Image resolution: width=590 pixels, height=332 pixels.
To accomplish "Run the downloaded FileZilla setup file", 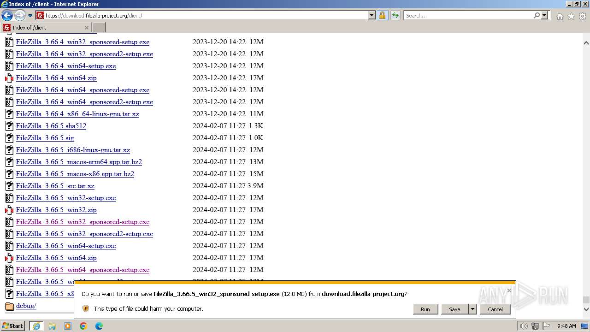I will (425, 309).
